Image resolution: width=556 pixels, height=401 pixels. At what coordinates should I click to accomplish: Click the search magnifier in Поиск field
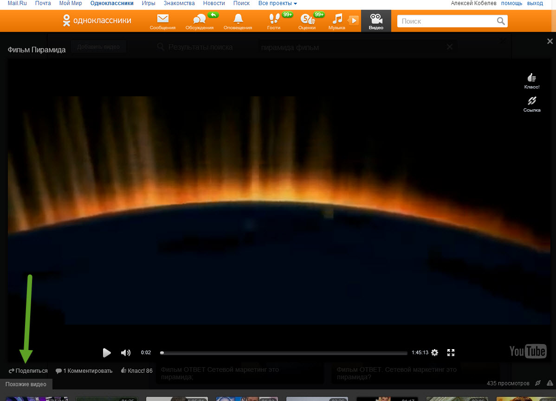point(501,21)
